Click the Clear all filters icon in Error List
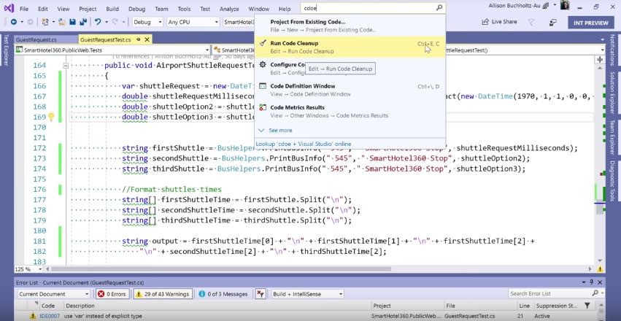The width and height of the screenshot is (621, 321). coord(261,294)
